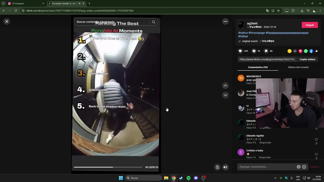The image size is (324, 182).
Task: Open comments via speech bubble icon
Action: [x=254, y=51]
